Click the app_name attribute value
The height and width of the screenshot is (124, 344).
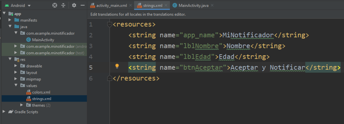(x=199, y=35)
